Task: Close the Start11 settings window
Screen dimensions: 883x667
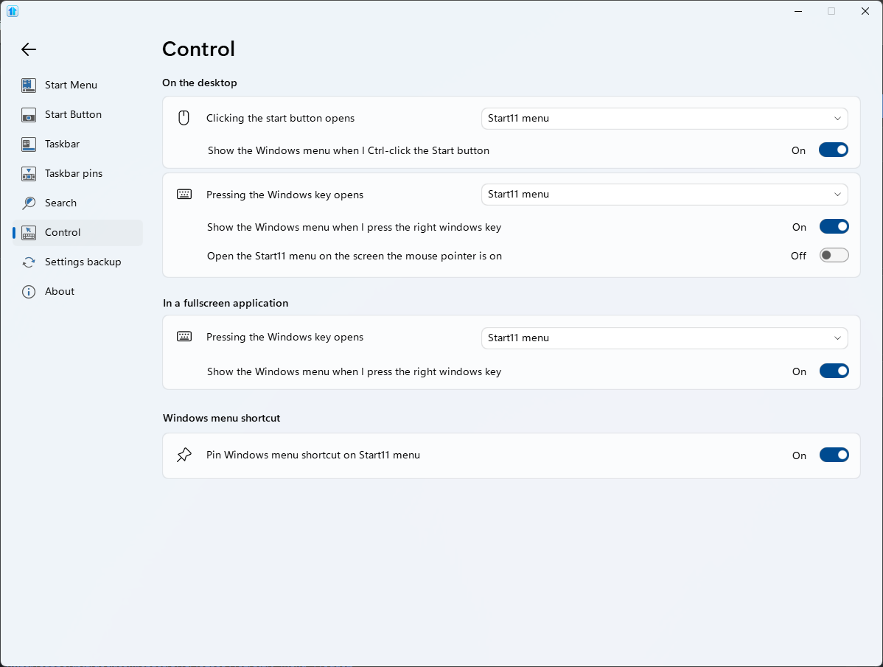Action: pos(865,11)
